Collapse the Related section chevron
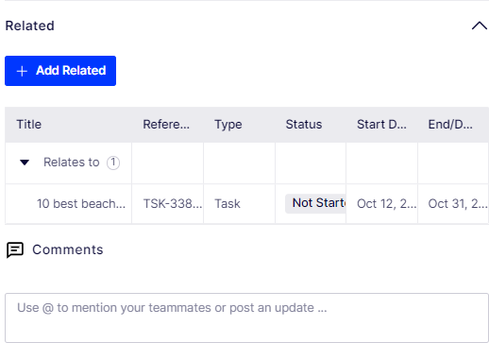 [x=480, y=26]
